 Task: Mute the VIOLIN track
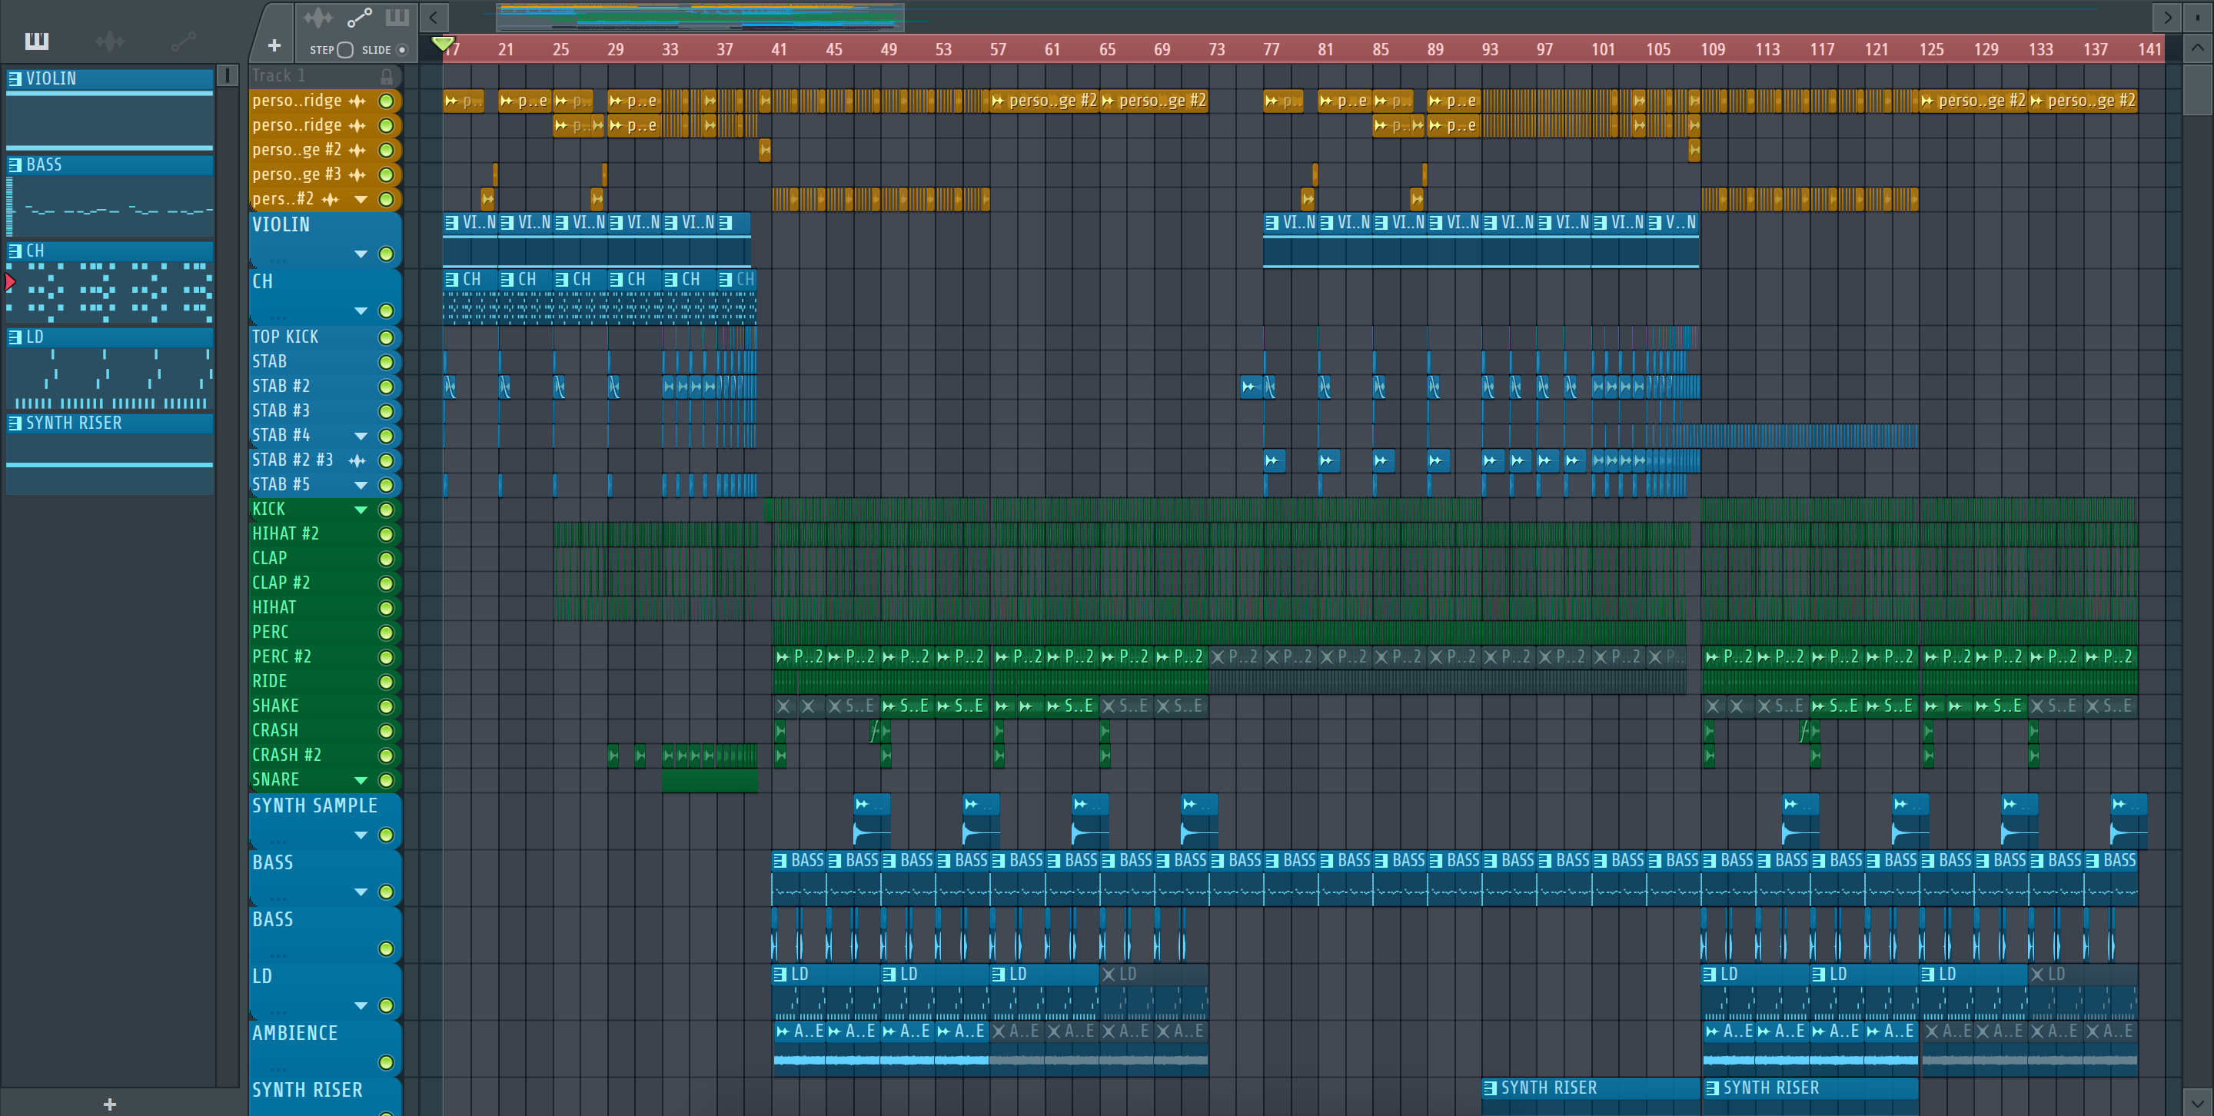[x=387, y=254]
